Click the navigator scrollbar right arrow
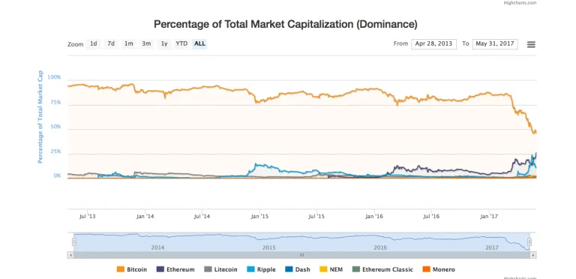This screenshot has width=576, height=279. tap(533, 255)
